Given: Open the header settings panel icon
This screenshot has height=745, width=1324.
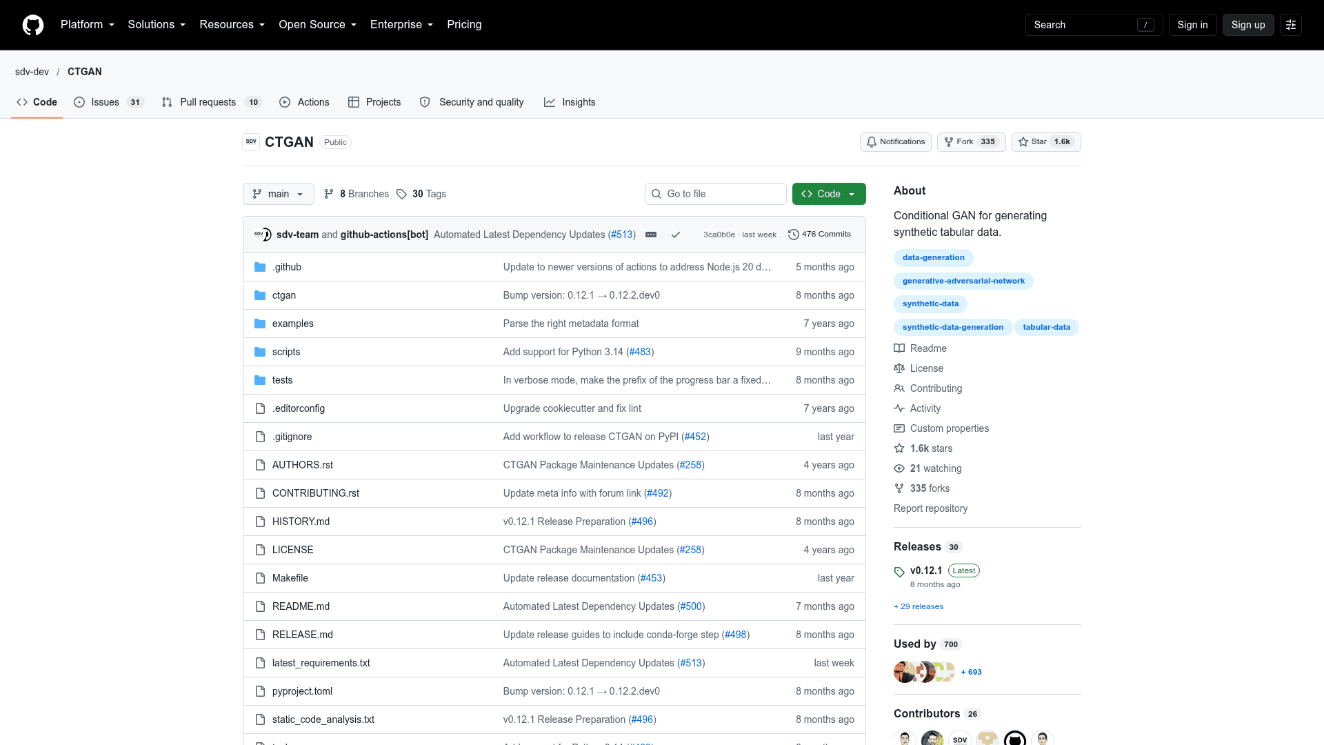Looking at the screenshot, I should [x=1291, y=25].
